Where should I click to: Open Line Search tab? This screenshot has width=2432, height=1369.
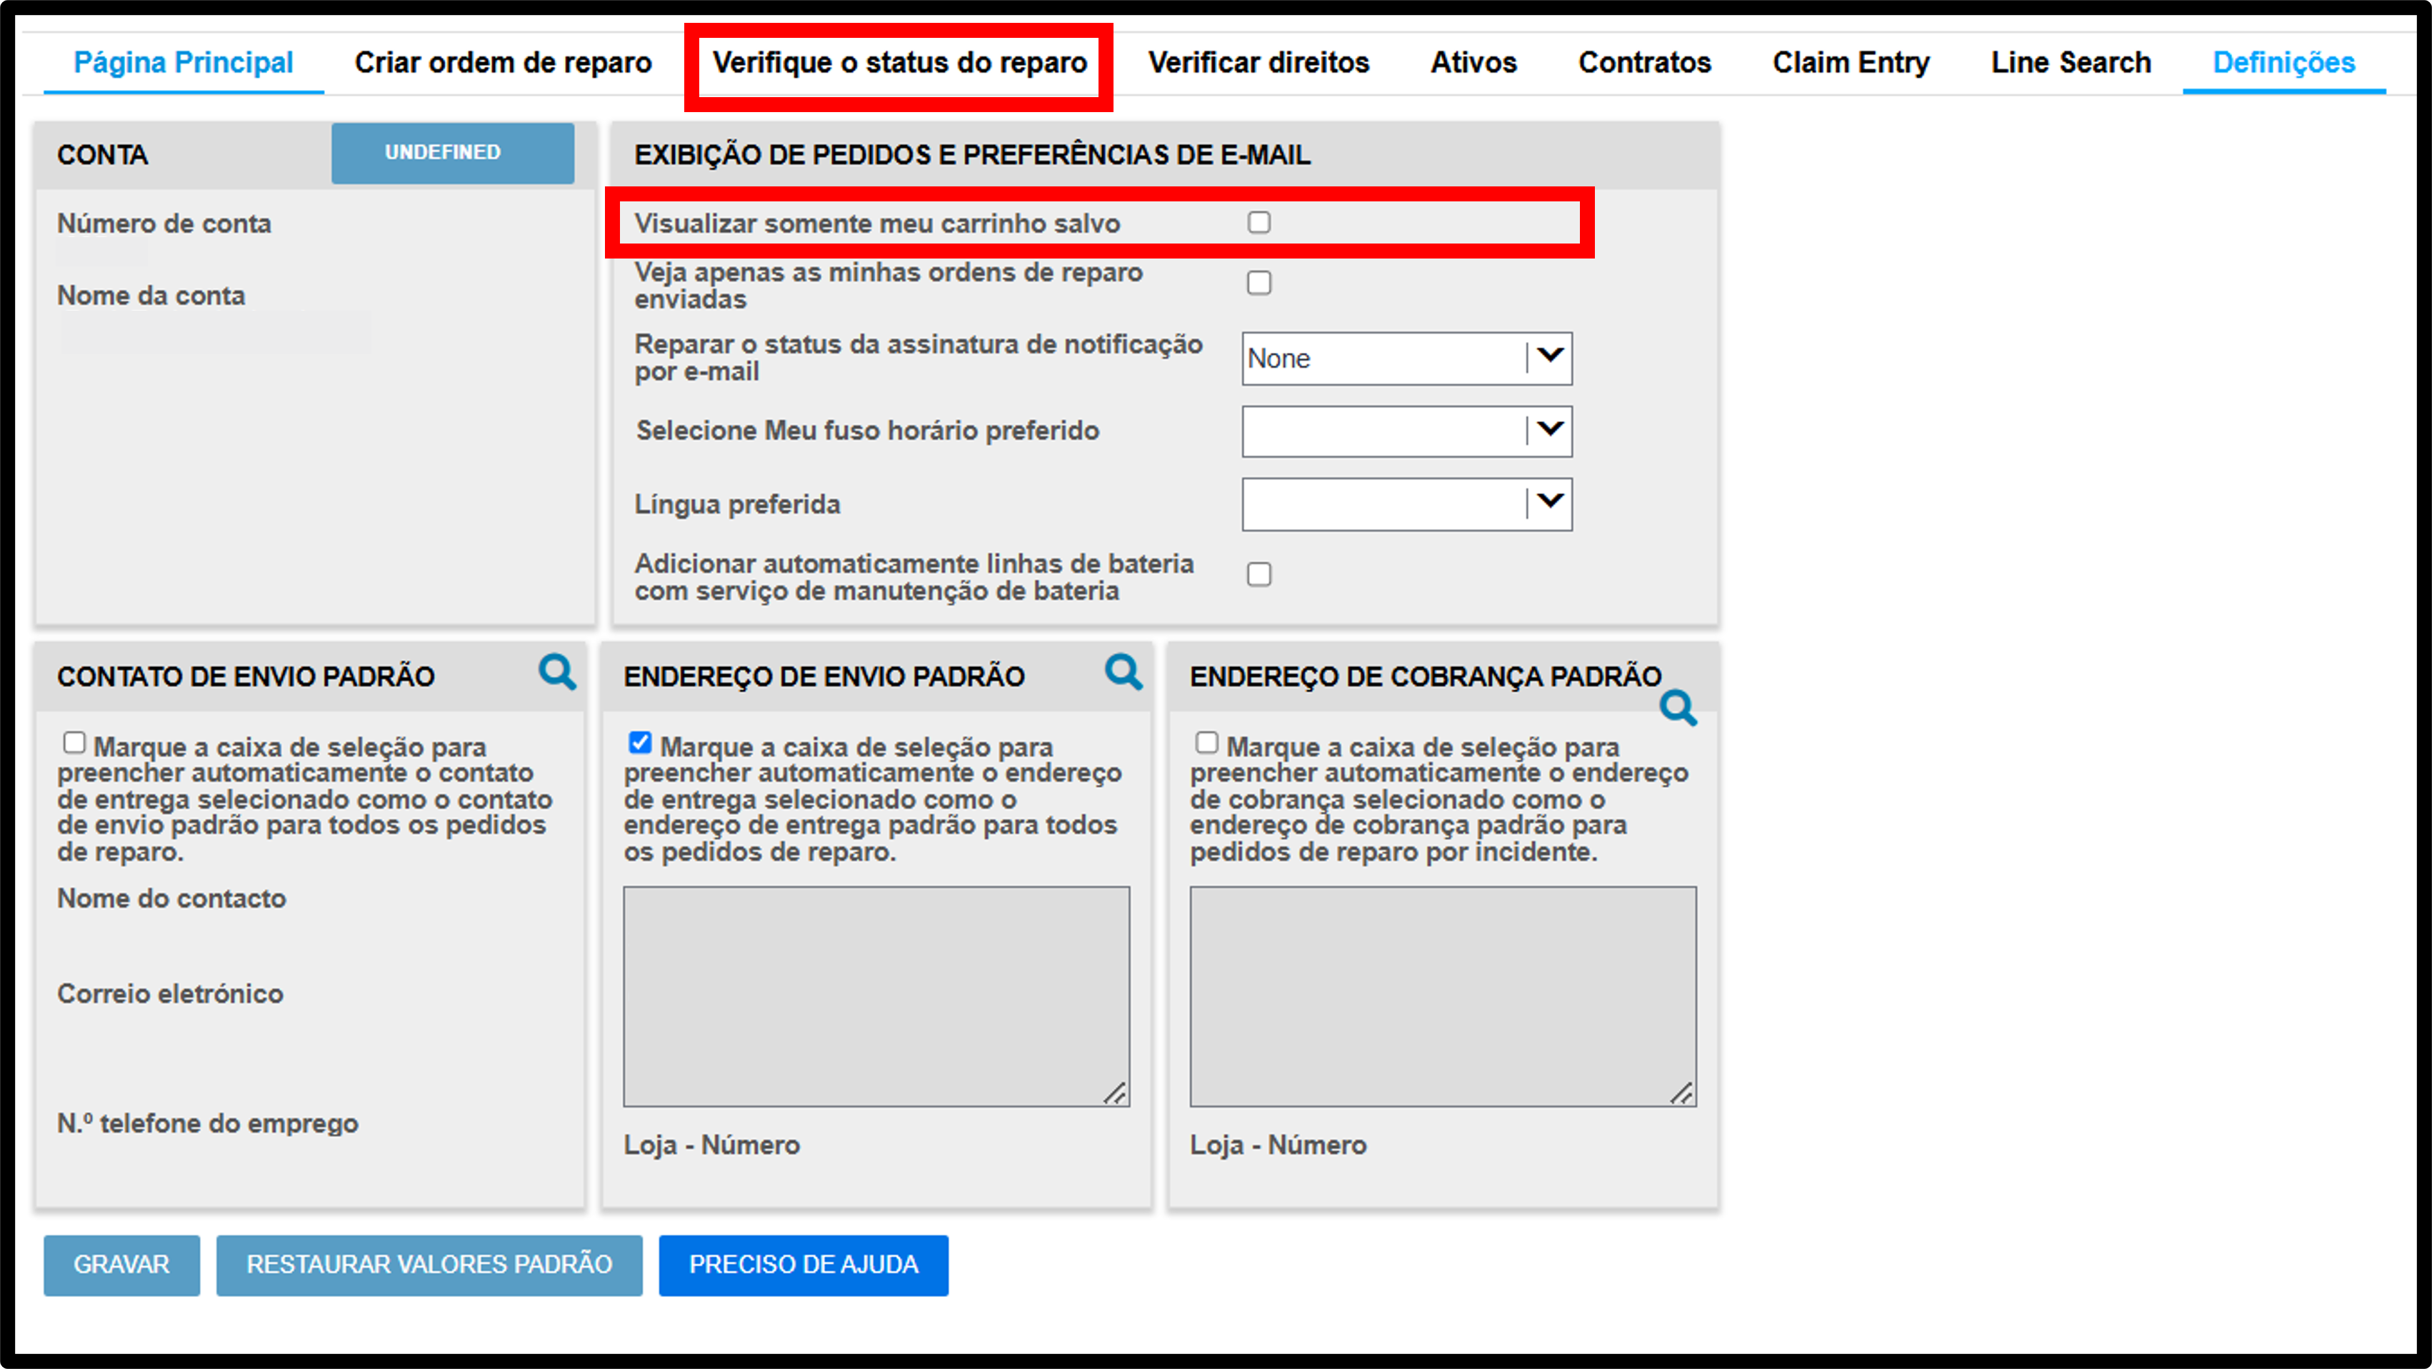2071,62
